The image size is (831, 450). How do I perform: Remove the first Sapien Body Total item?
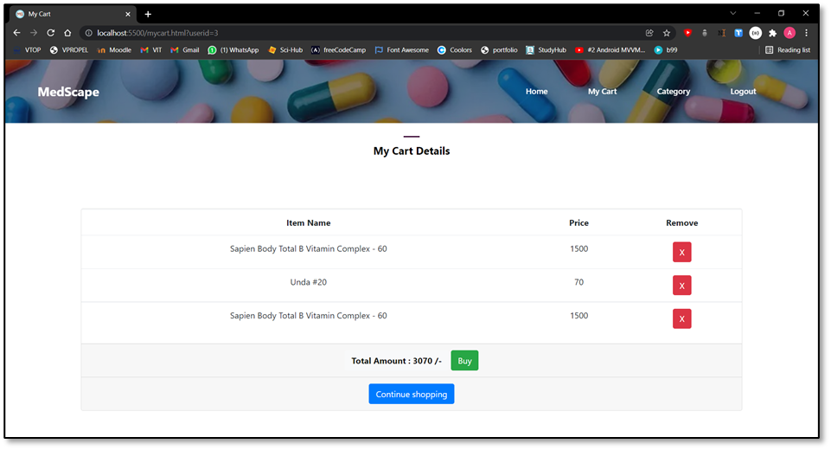681,252
